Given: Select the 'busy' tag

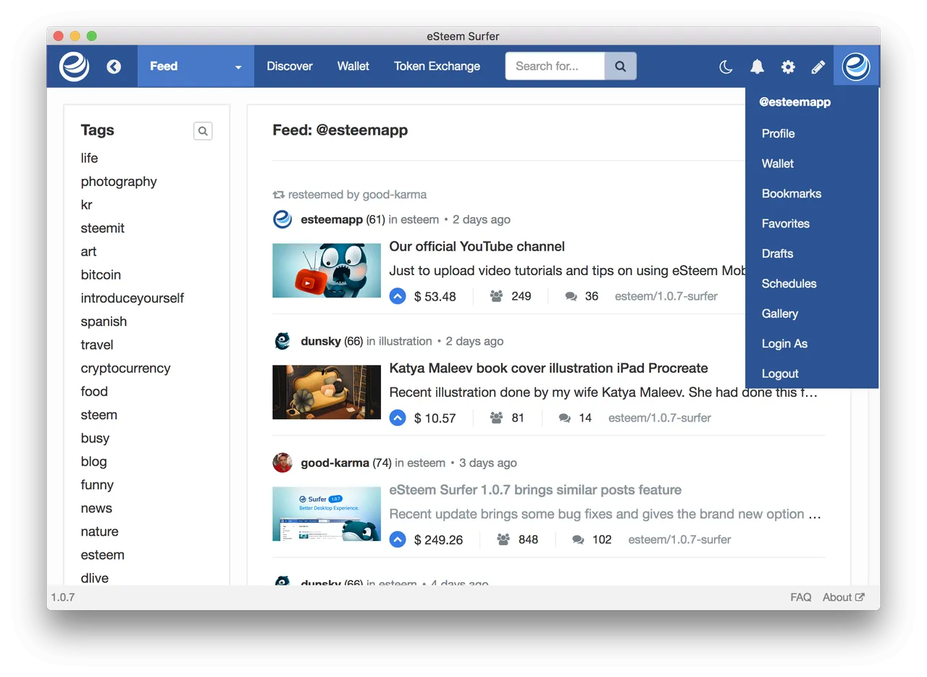Looking at the screenshot, I should (x=95, y=438).
